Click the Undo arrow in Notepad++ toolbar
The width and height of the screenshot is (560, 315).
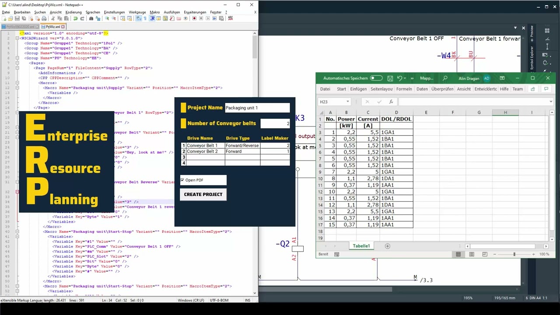pyautogui.click(x=75, y=18)
